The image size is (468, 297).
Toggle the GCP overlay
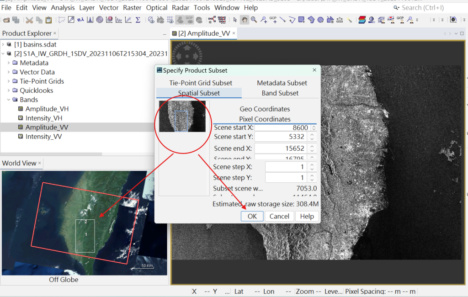(x=190, y=20)
